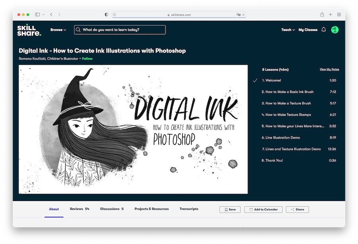Click the Safari share icon
This screenshot has height=244, width=358.
(322, 14)
